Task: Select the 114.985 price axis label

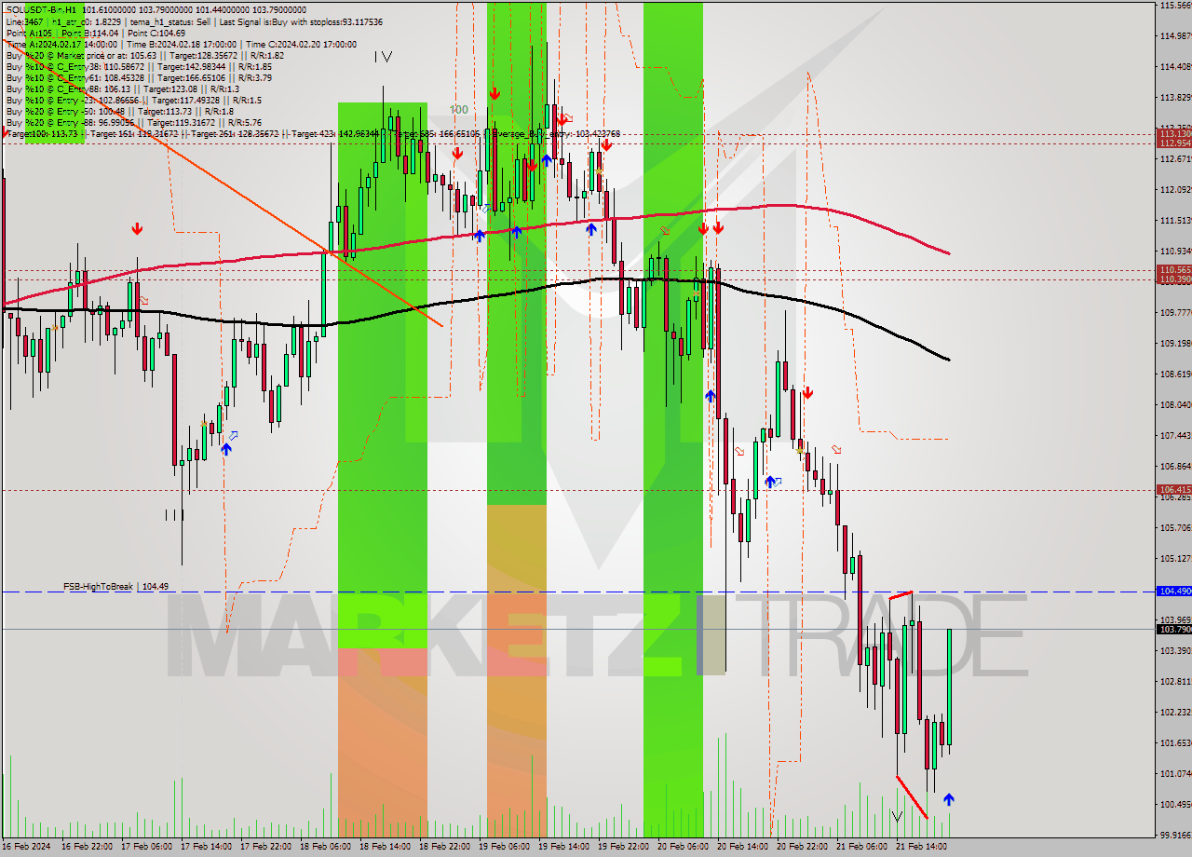Action: pos(1175,36)
